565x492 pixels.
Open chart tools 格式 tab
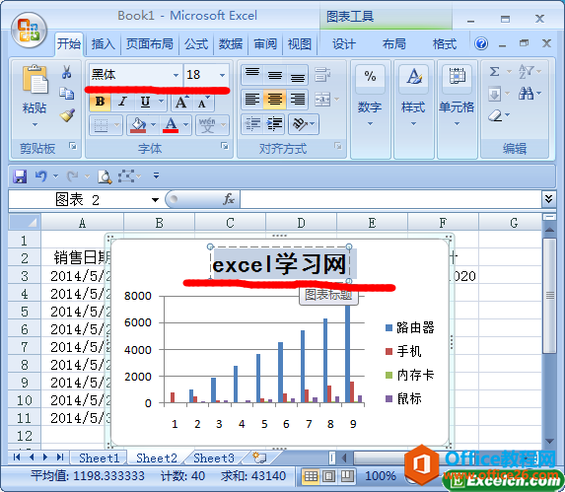(445, 44)
